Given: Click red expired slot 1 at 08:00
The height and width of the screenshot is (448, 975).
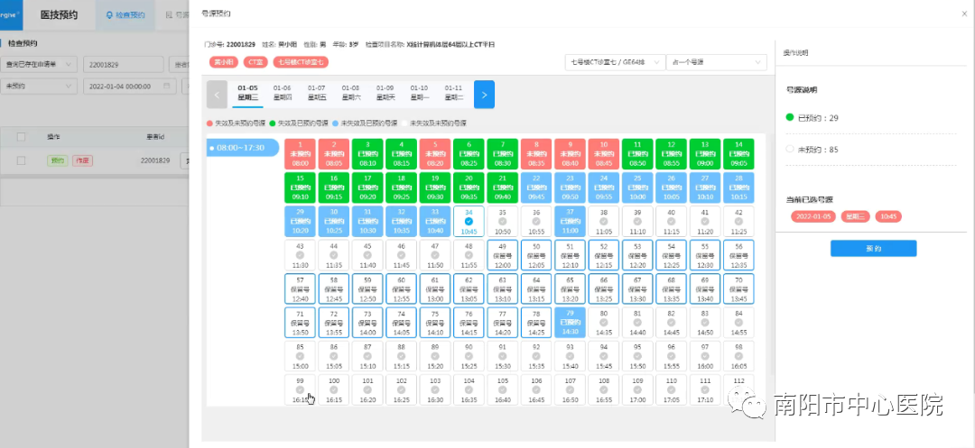Looking at the screenshot, I should (x=301, y=154).
